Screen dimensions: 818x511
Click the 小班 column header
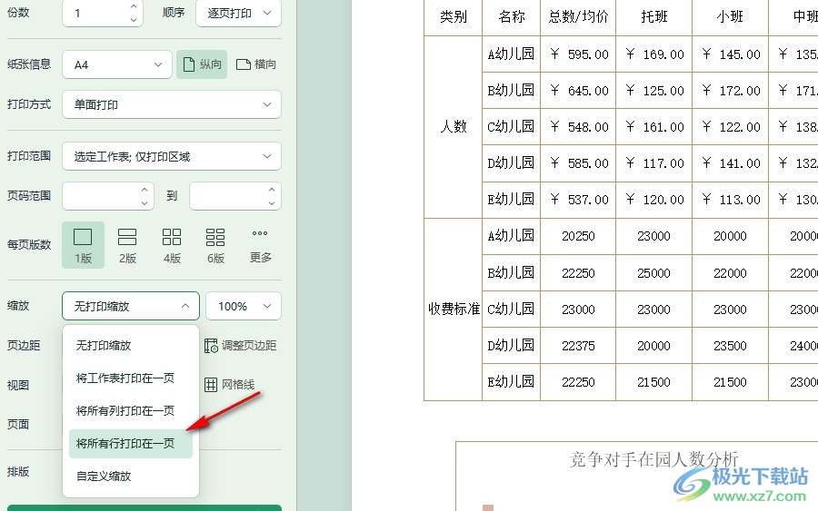730,17
